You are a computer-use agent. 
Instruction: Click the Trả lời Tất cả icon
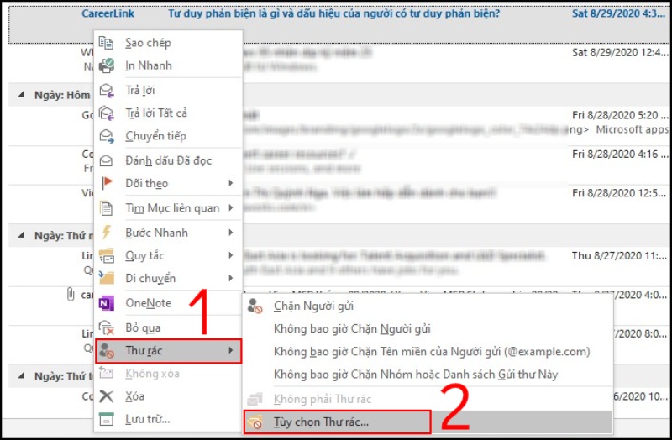[107, 113]
